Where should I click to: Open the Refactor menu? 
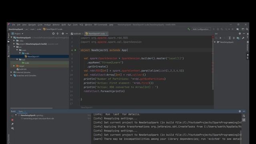56,25
